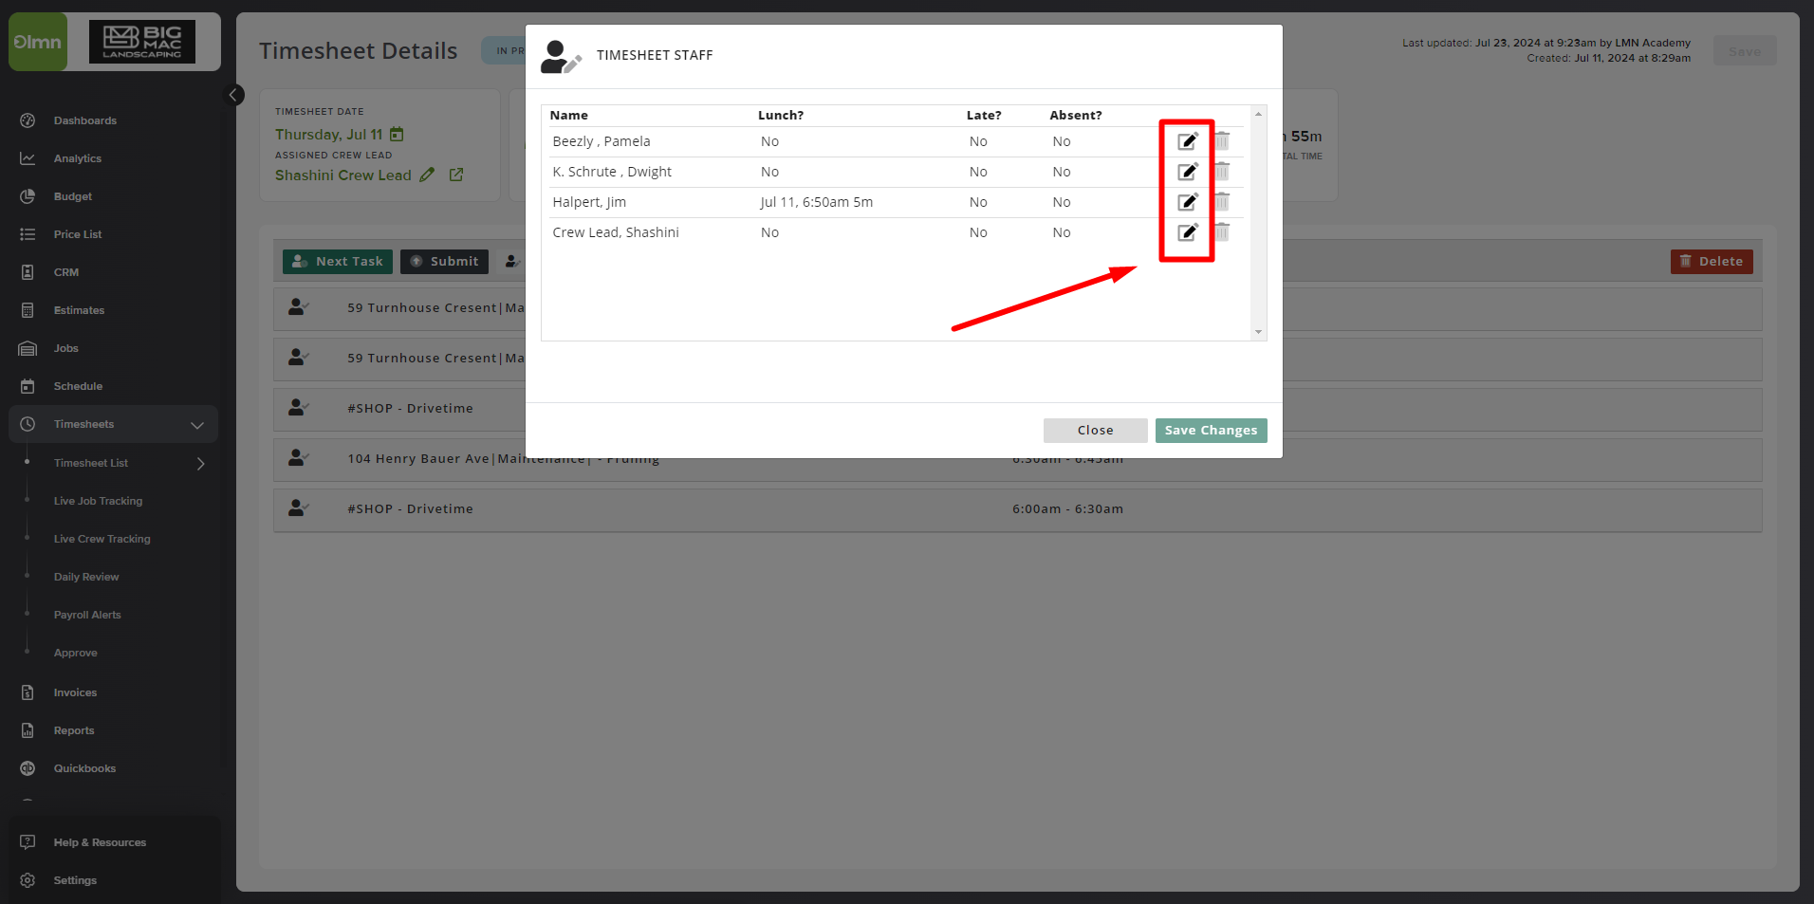Open Quickbooks integration page
The height and width of the screenshot is (904, 1814).
point(85,768)
